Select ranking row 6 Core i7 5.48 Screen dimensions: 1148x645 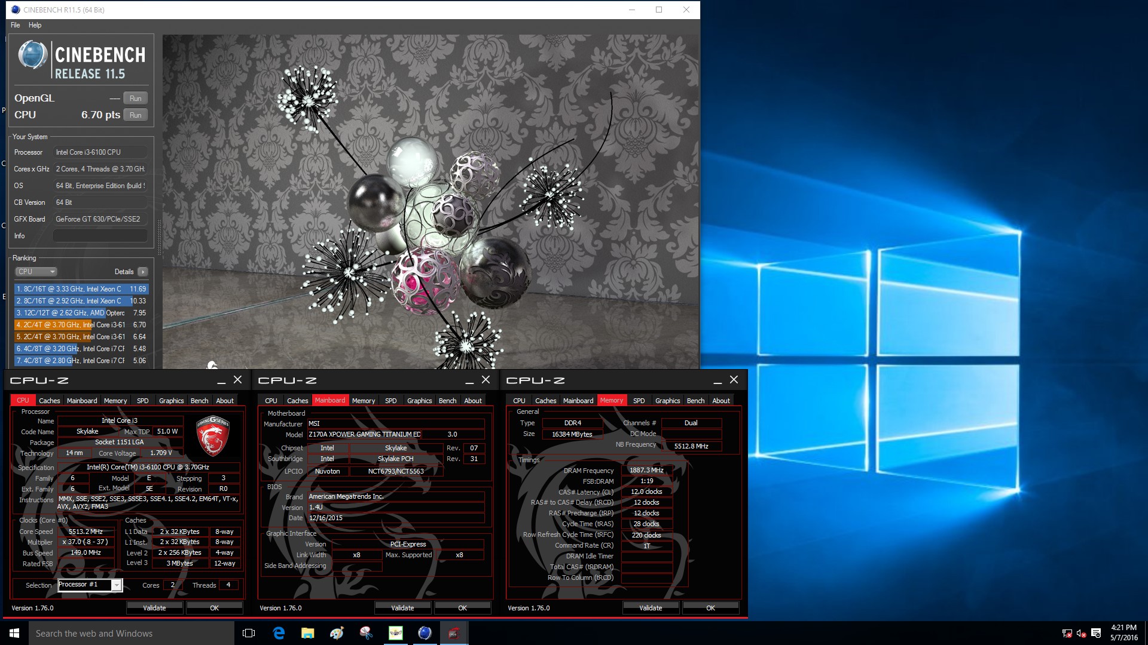81,349
